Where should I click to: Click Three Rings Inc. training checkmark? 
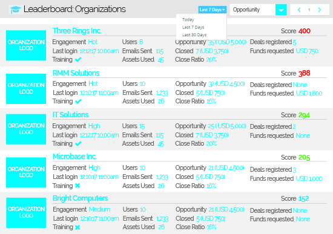[x=78, y=60]
